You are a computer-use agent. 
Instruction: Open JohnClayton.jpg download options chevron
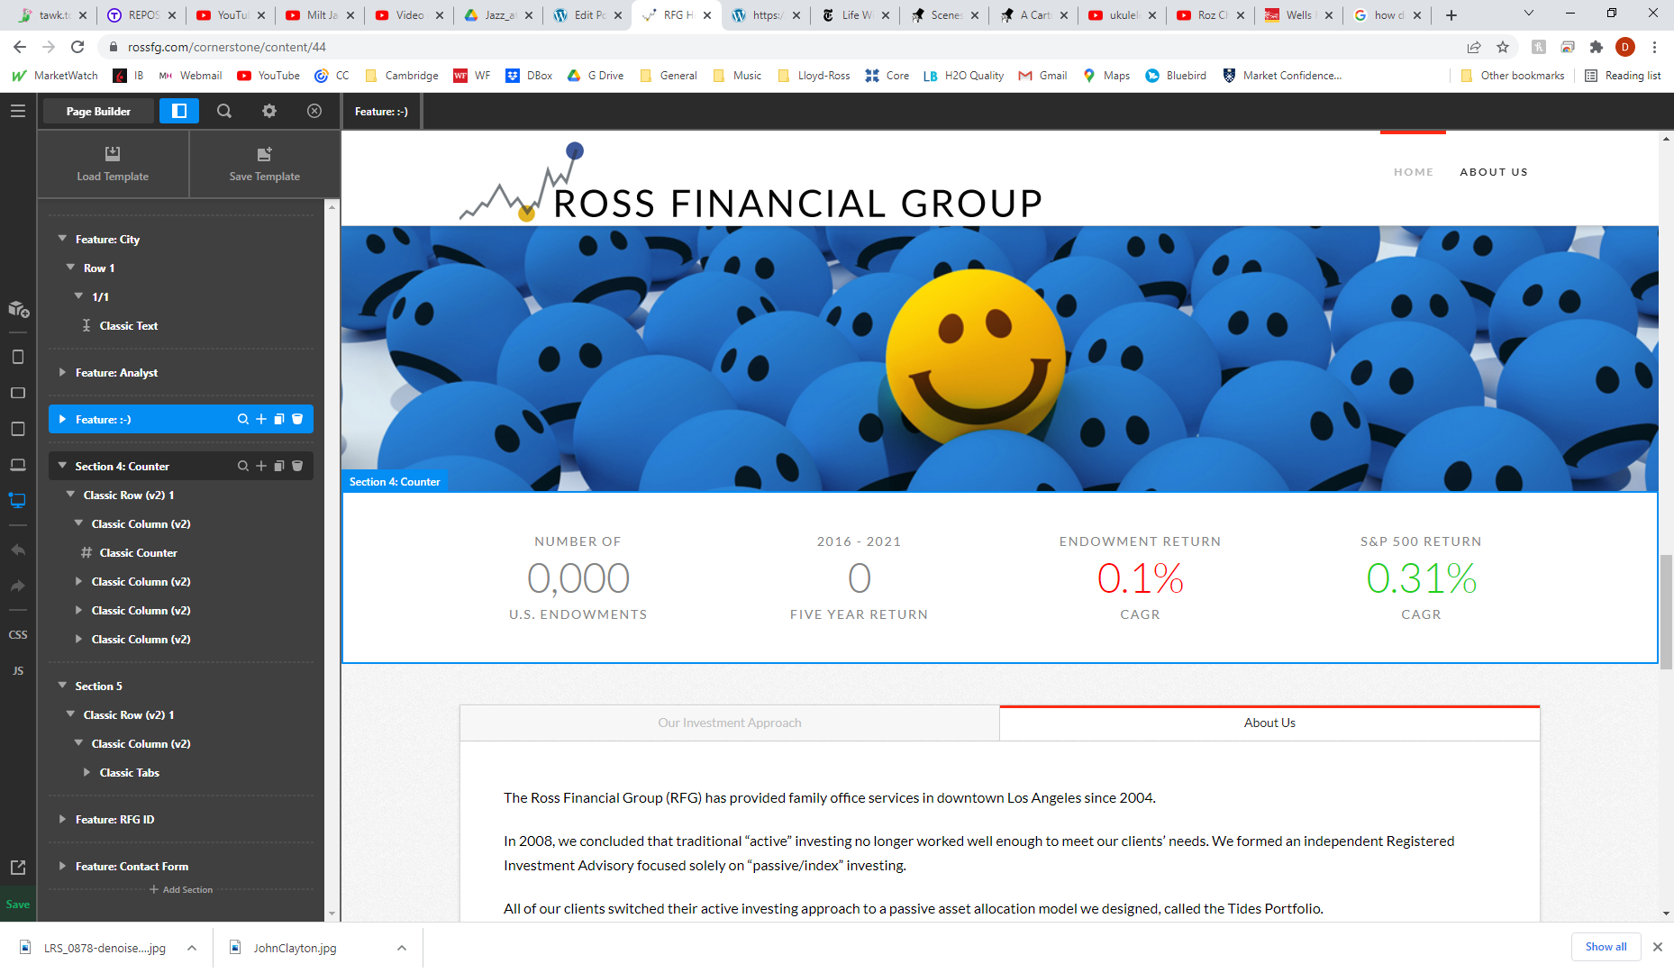pyautogui.click(x=402, y=948)
